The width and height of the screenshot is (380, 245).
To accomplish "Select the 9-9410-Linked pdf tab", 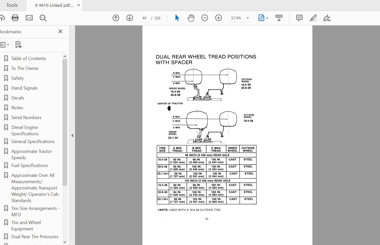I will (x=52, y=5).
